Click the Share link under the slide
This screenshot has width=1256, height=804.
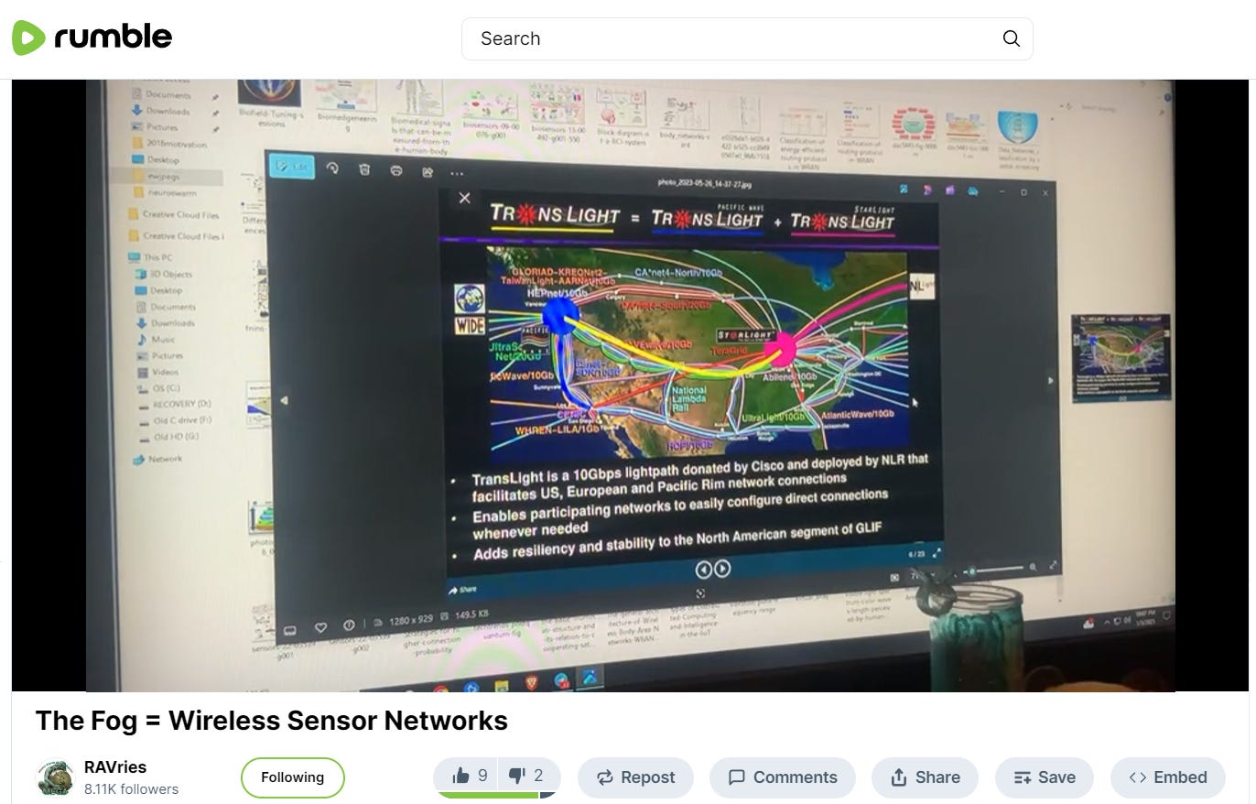[x=463, y=590]
